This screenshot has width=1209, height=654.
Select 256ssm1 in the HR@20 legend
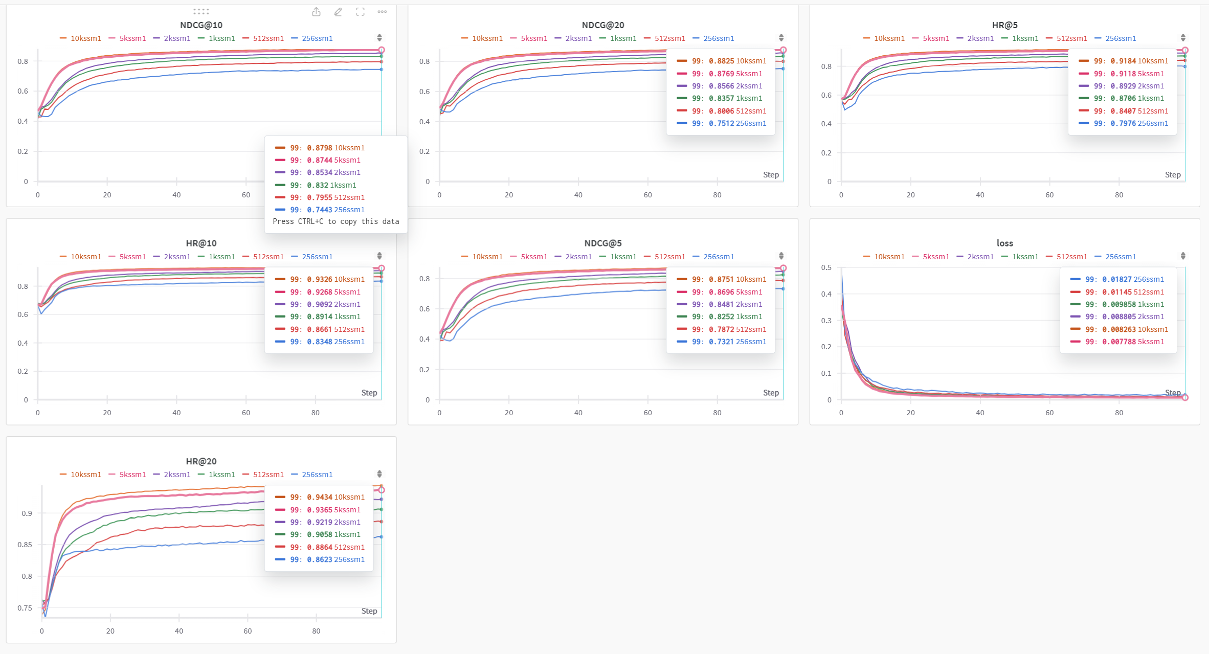click(x=317, y=475)
